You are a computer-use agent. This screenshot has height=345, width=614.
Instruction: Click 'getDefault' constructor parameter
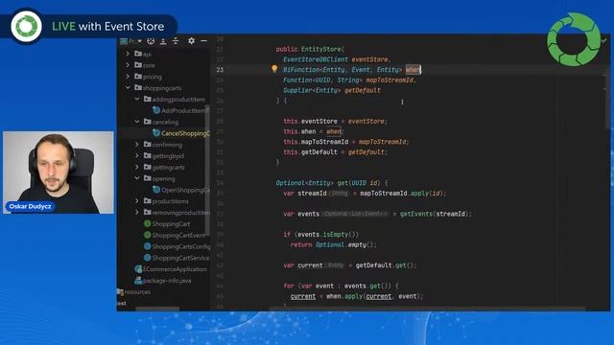(363, 90)
